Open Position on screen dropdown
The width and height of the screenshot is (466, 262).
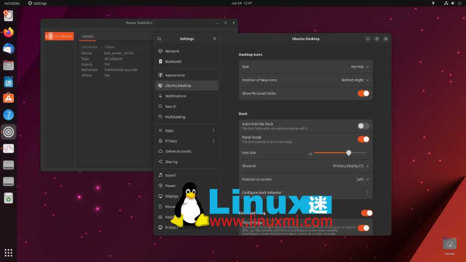point(363,179)
